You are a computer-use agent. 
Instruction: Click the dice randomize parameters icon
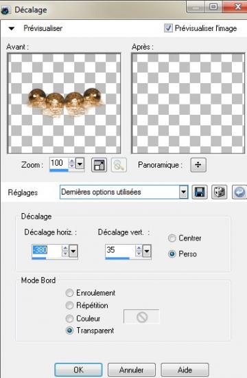point(219,192)
